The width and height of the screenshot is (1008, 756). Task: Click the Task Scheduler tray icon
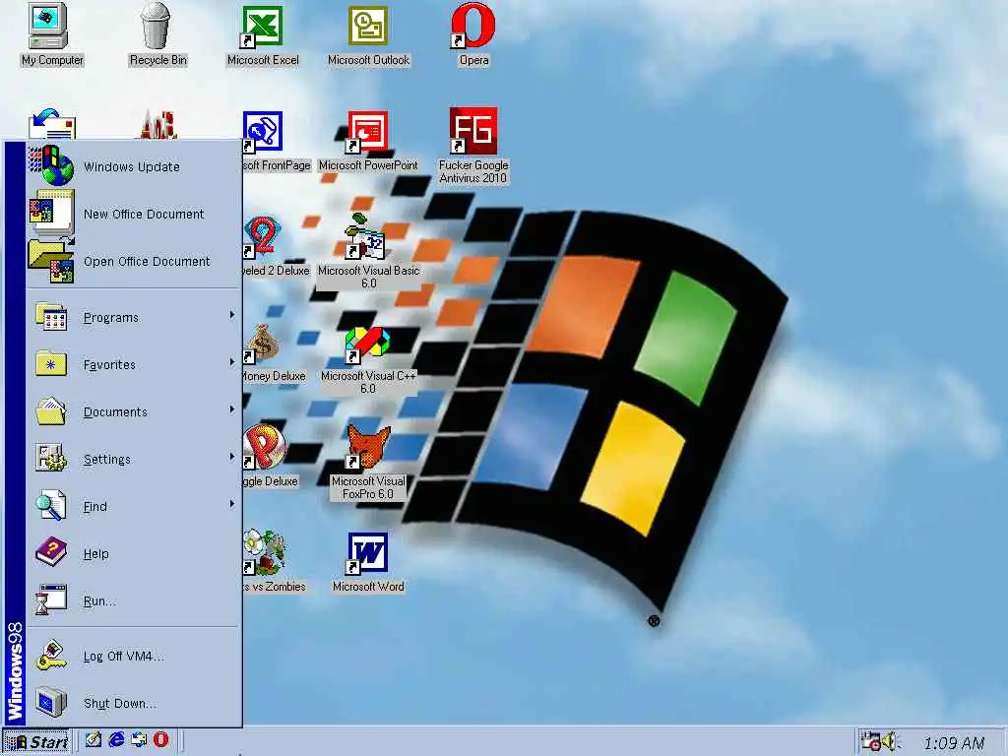pyautogui.click(x=870, y=742)
